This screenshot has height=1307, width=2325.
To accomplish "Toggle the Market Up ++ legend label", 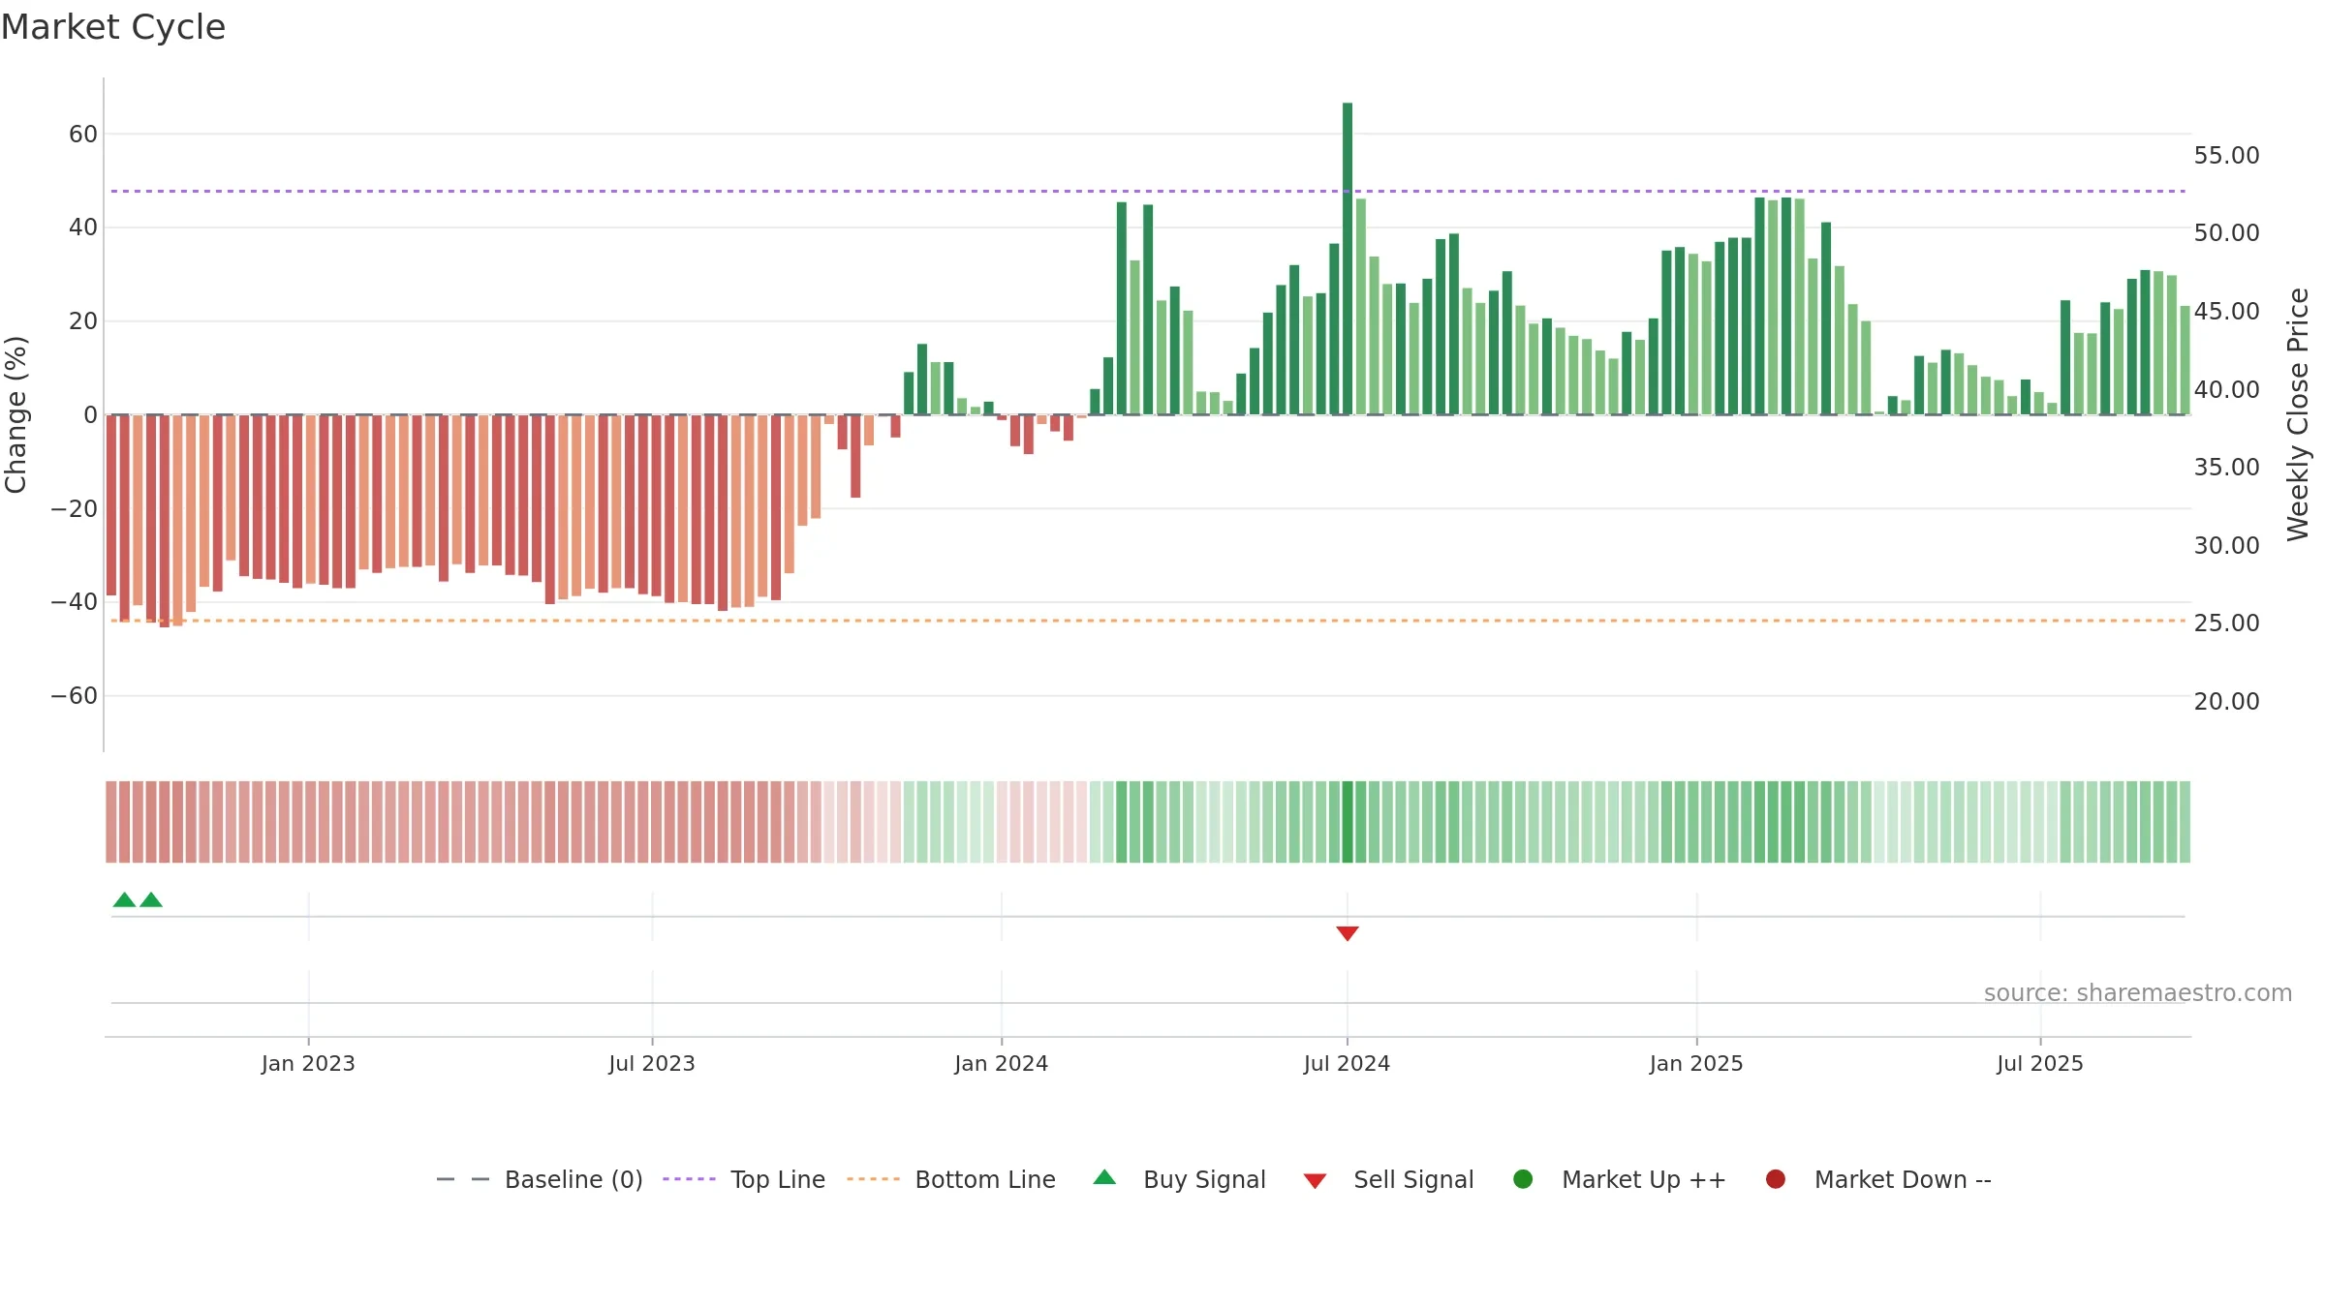I will 1644,1179.
